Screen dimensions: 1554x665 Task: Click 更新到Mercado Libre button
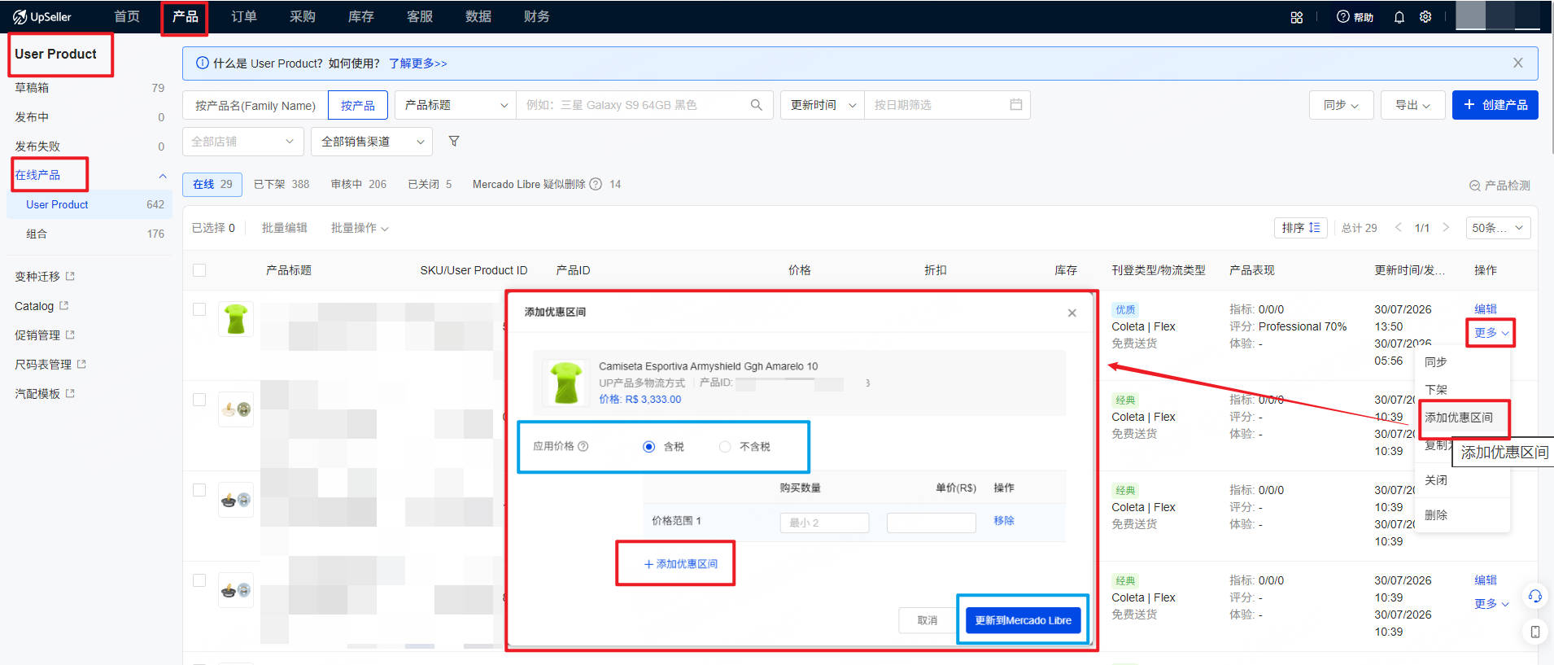click(1023, 620)
